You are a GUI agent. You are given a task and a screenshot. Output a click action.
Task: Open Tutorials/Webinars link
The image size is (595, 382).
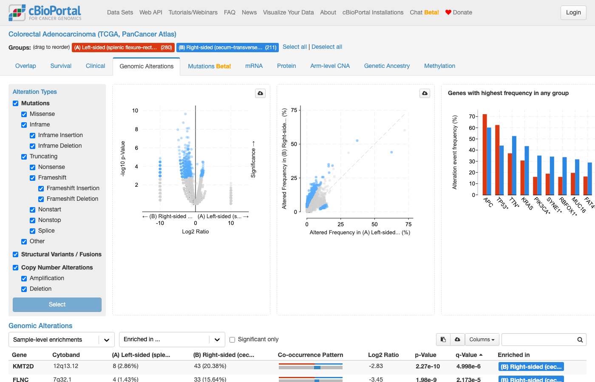[193, 12]
